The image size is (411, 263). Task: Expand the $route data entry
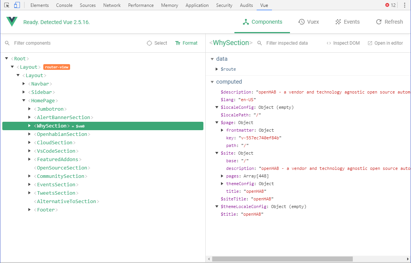[x=217, y=69]
